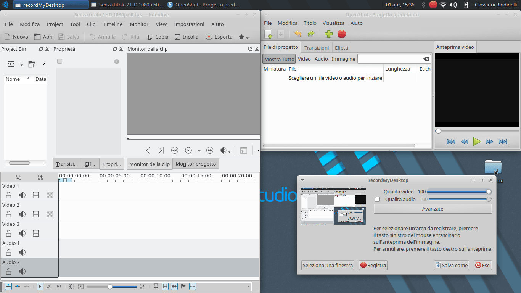This screenshot has height=293, width=521.
Task: Switch to the Transizioni tab in OpenShot
Action: point(317,48)
